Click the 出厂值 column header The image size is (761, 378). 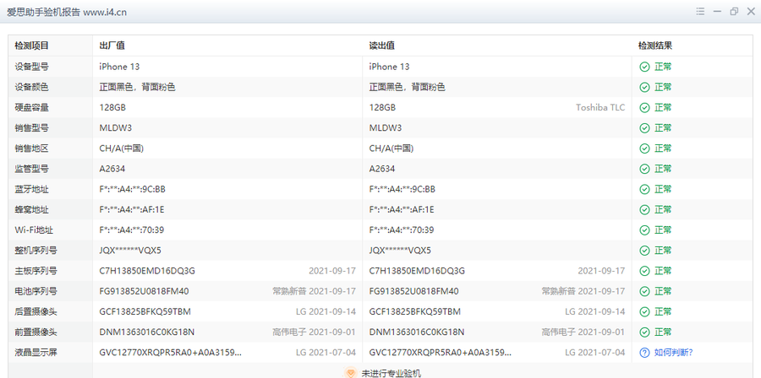click(112, 46)
